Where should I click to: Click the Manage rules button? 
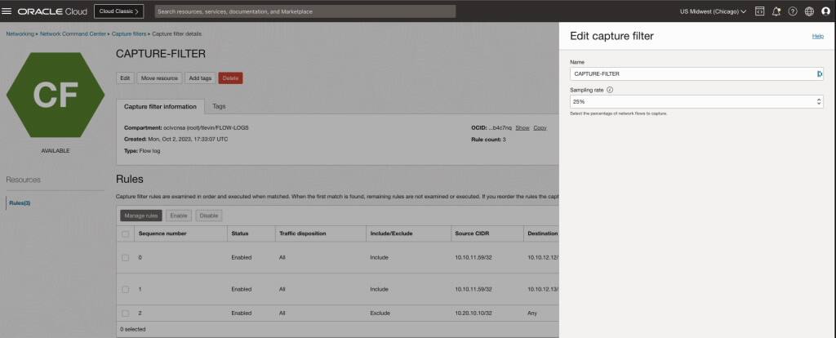point(141,216)
